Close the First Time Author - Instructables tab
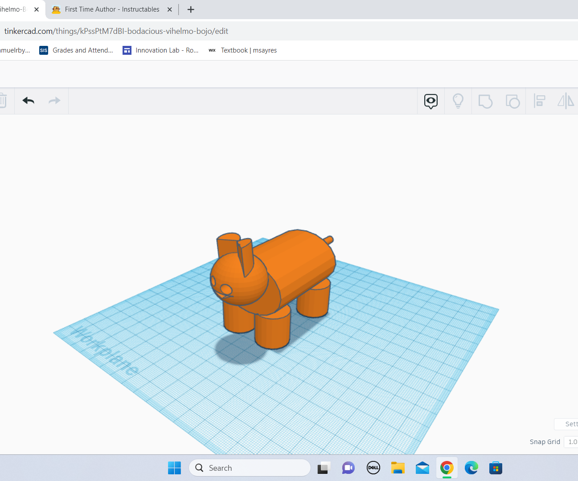578x481 pixels. click(170, 9)
